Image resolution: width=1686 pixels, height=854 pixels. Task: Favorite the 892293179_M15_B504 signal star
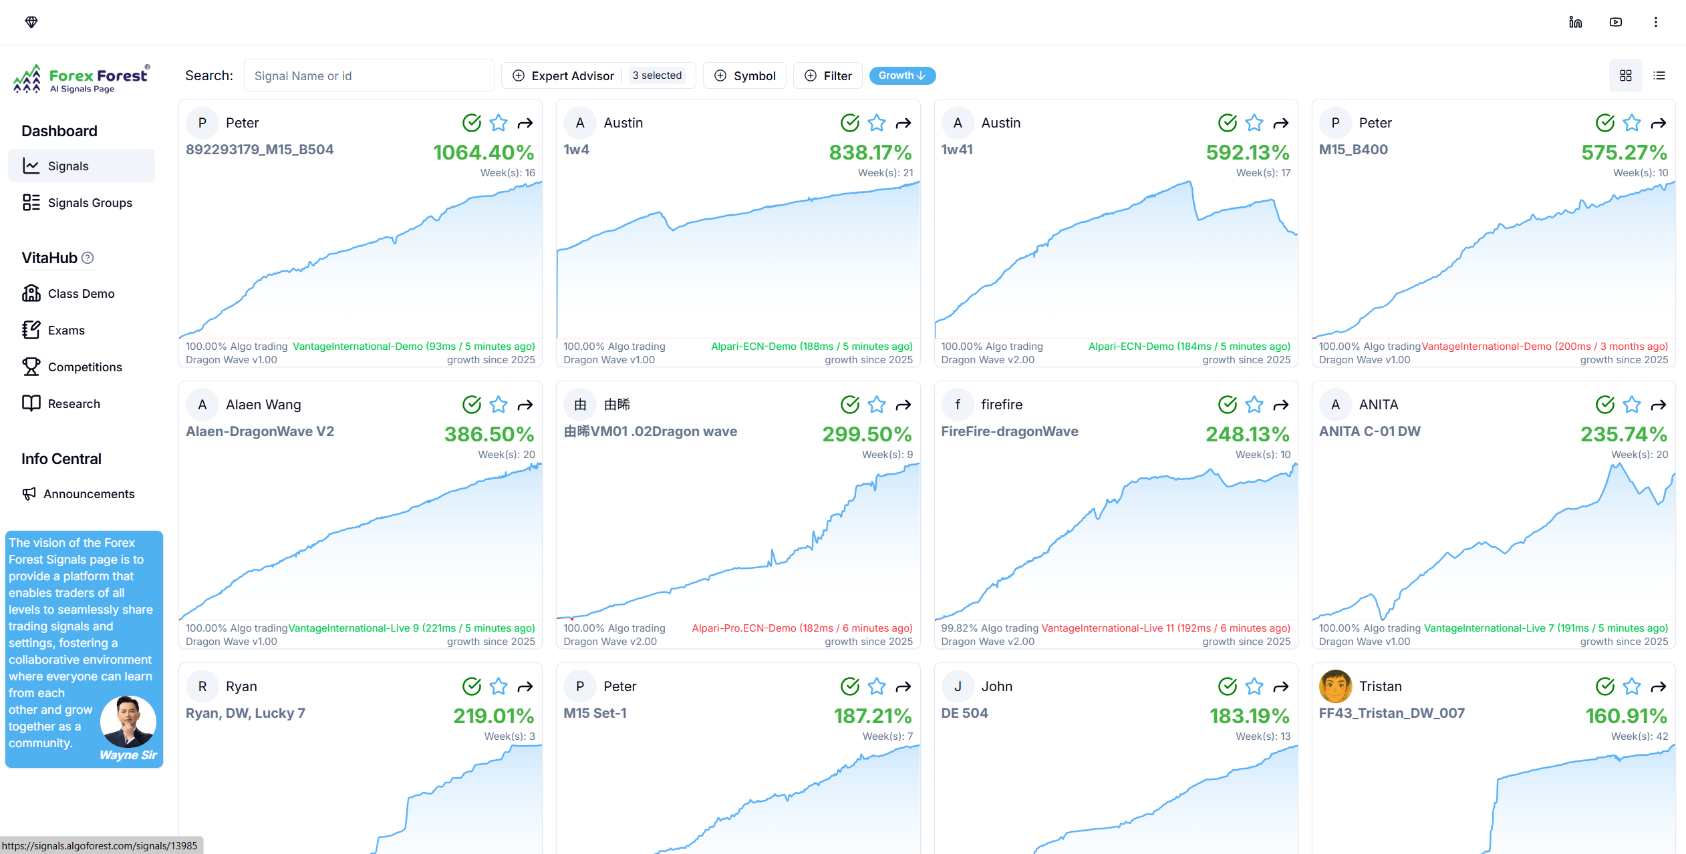coord(499,123)
